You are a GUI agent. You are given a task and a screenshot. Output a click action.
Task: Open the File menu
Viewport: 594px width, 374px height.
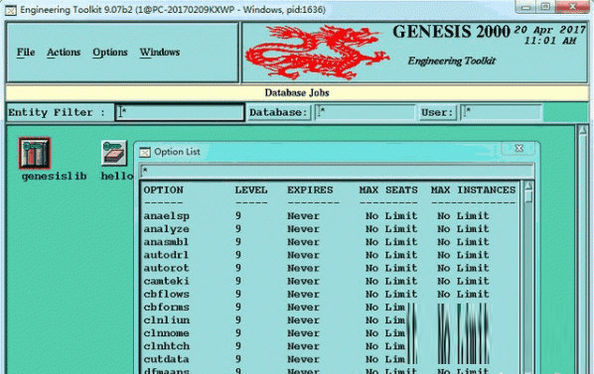click(x=26, y=53)
